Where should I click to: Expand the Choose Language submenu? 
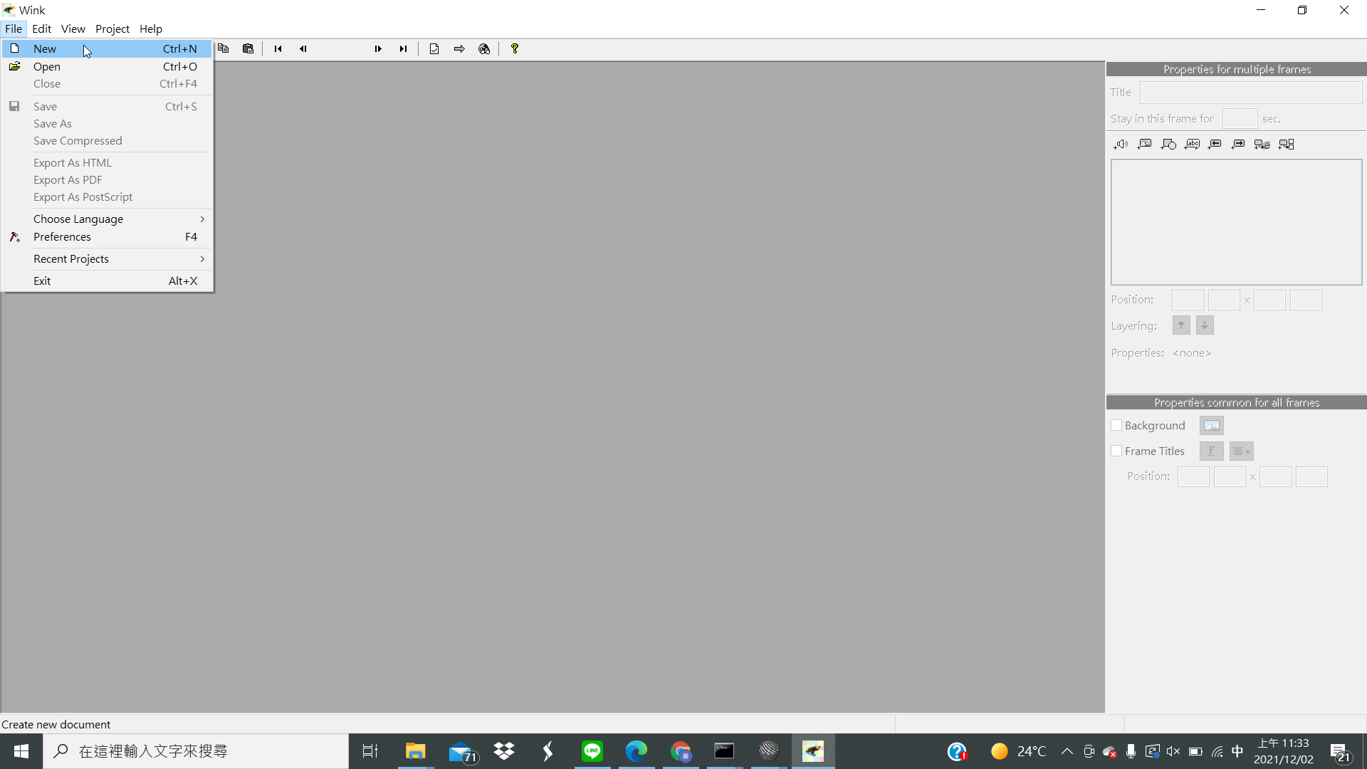107,219
